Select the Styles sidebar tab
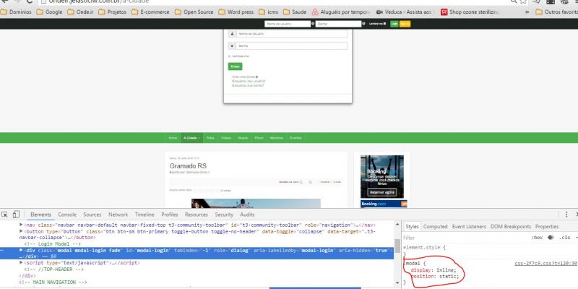 (x=412, y=227)
